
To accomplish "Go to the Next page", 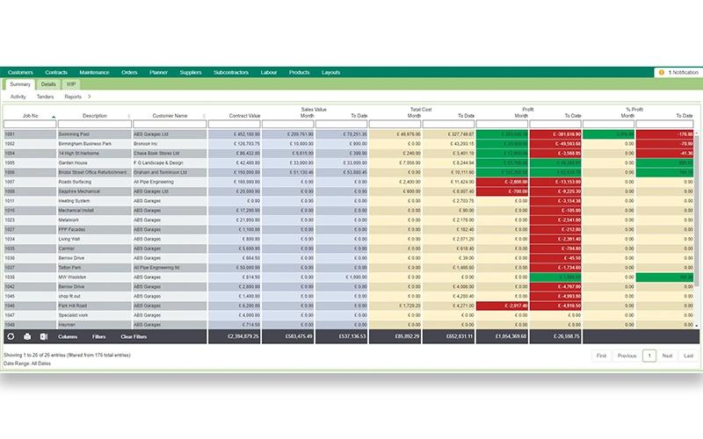I will click(x=667, y=356).
